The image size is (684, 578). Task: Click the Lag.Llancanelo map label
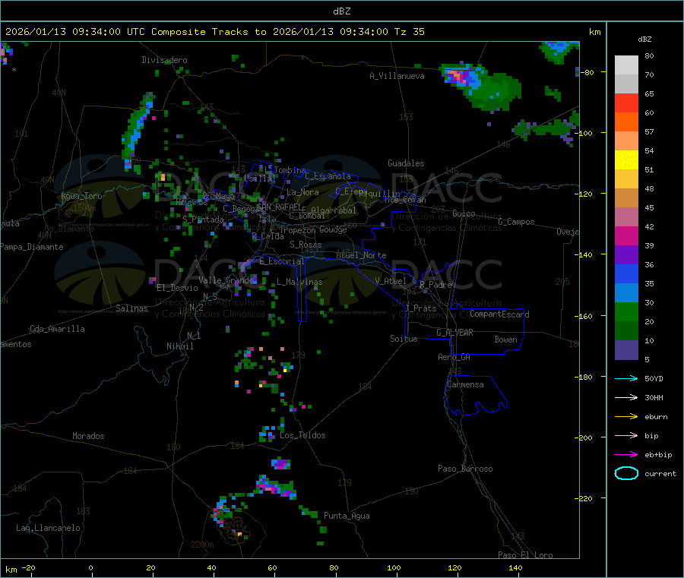tap(48, 528)
